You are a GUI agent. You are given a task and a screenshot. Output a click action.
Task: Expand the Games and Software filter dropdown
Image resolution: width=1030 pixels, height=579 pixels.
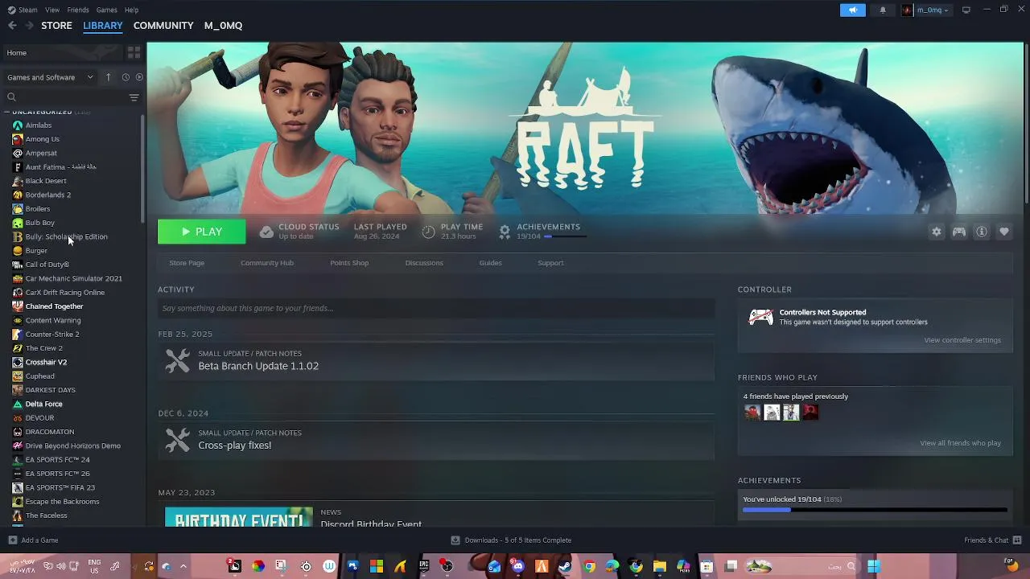coord(50,77)
